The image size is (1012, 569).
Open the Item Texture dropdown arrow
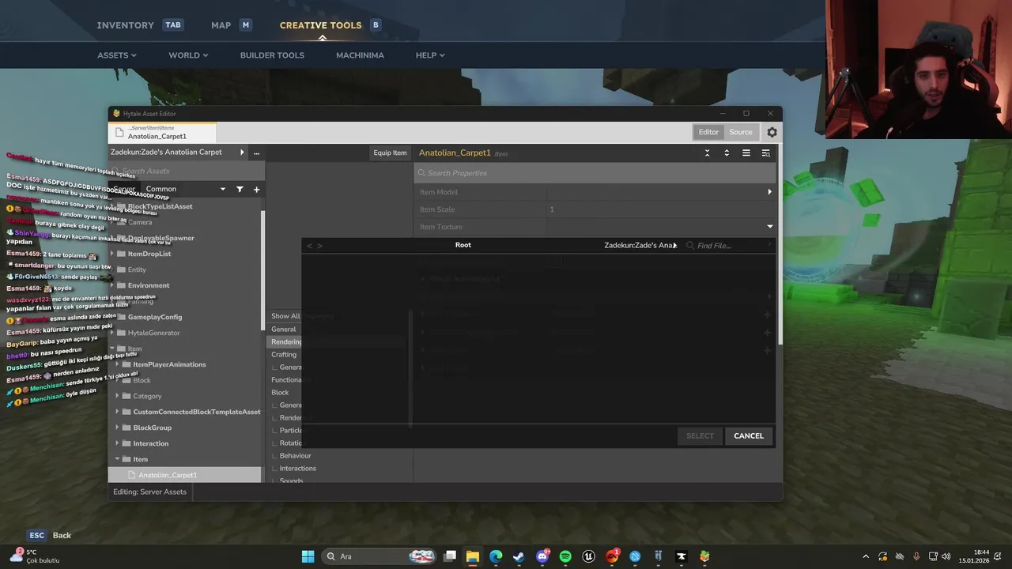coord(769,227)
